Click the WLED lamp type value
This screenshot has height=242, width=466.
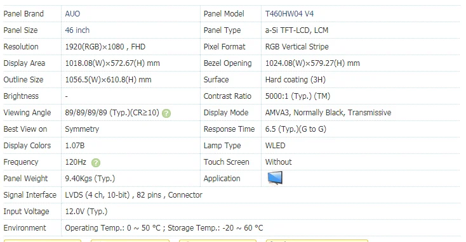(275, 146)
